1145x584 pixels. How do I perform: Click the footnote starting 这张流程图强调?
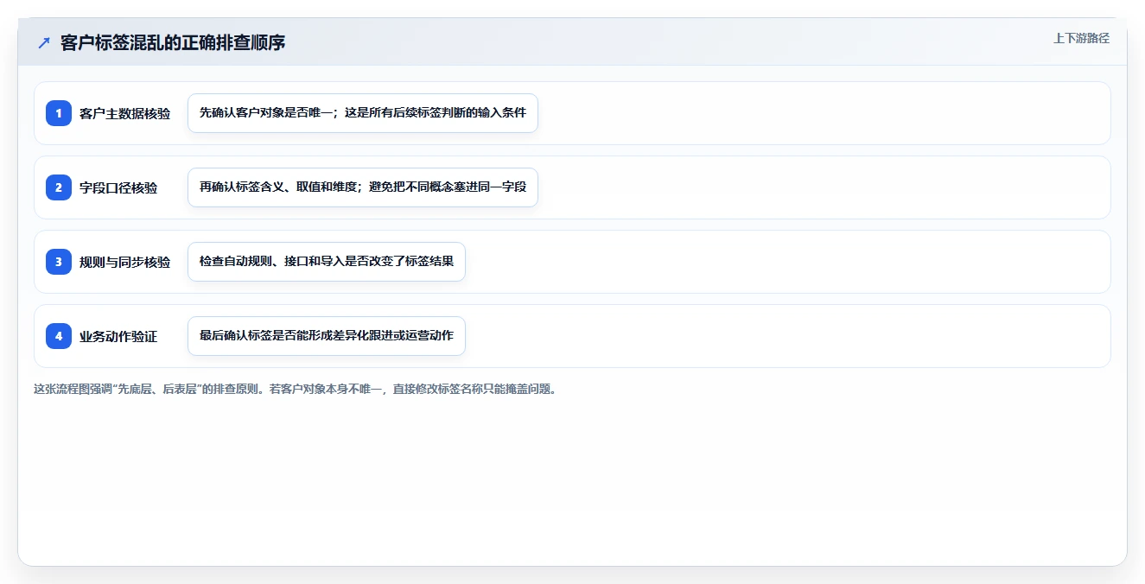point(296,389)
